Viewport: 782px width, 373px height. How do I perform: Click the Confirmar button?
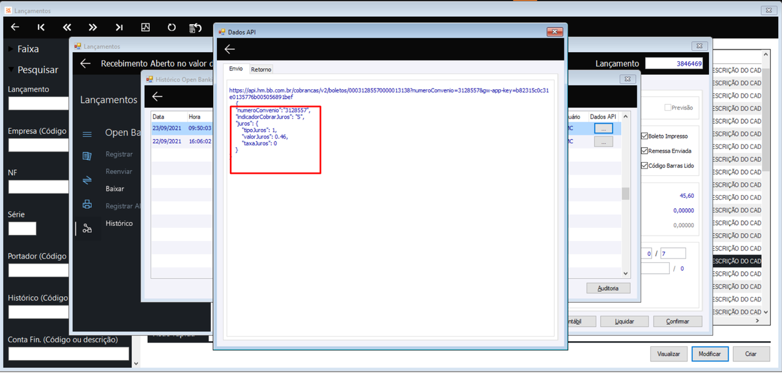(x=678, y=322)
